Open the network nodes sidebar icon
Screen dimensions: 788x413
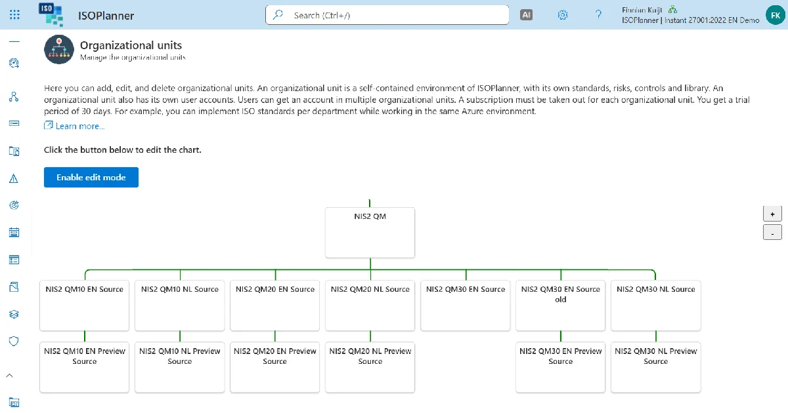coord(14,96)
